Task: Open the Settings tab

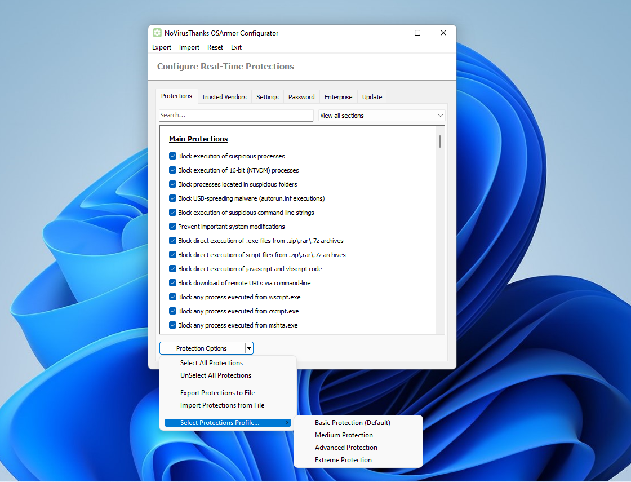Action: [x=267, y=97]
